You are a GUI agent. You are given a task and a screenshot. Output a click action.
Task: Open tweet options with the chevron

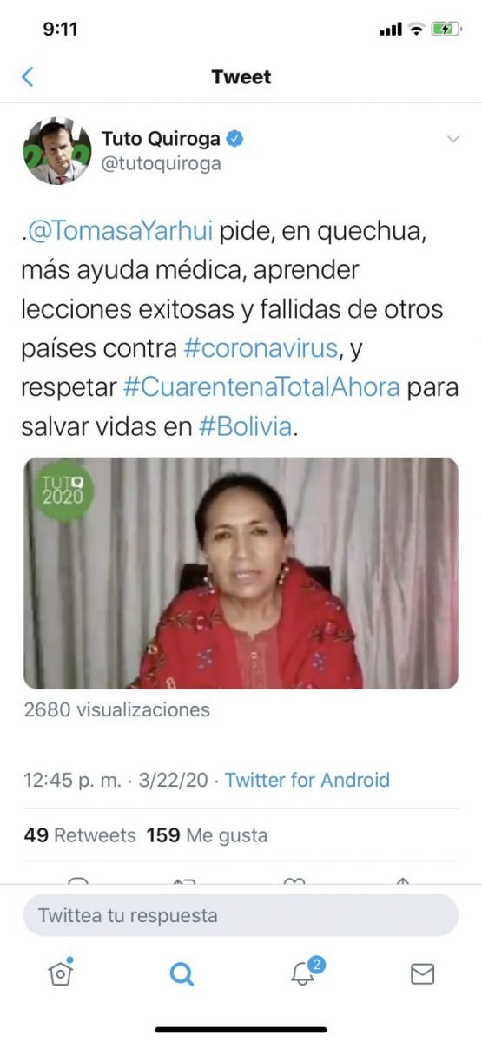point(452,139)
